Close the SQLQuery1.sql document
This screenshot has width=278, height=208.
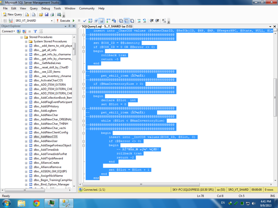tap(275, 27)
